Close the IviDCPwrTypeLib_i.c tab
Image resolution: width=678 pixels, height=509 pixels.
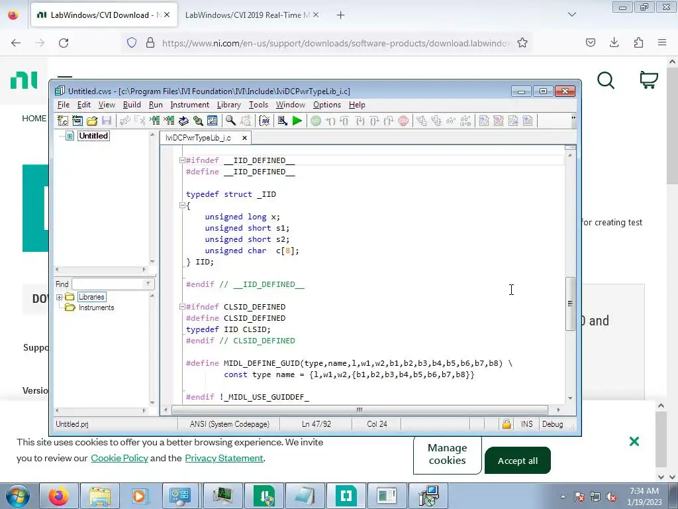[x=244, y=138]
